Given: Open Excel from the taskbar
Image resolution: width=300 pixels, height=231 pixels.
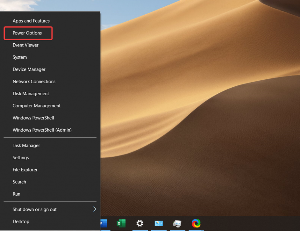Looking at the screenshot, I should pos(121,223).
